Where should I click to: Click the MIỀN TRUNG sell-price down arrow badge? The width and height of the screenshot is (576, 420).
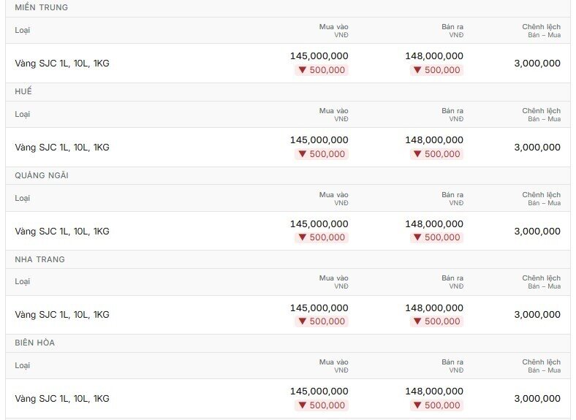click(436, 70)
